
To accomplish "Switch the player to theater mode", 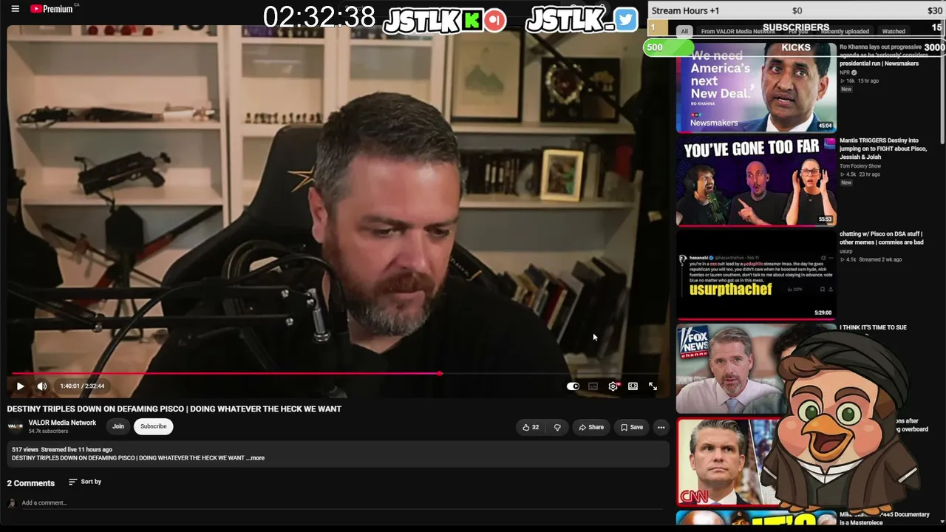I will click(x=633, y=386).
